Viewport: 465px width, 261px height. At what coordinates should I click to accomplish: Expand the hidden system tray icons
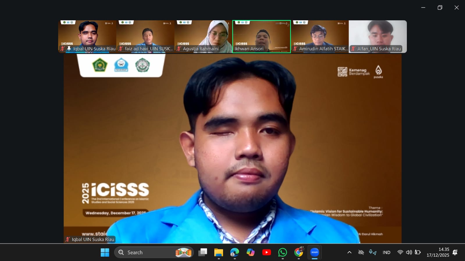pyautogui.click(x=349, y=252)
